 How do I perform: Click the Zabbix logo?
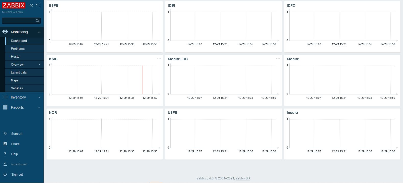[x=14, y=5]
